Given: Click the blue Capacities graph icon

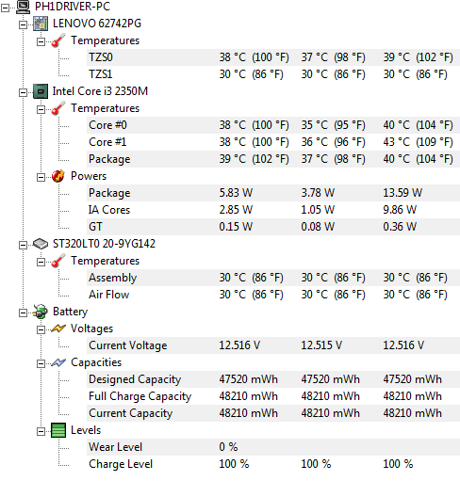Looking at the screenshot, I should coord(58,362).
